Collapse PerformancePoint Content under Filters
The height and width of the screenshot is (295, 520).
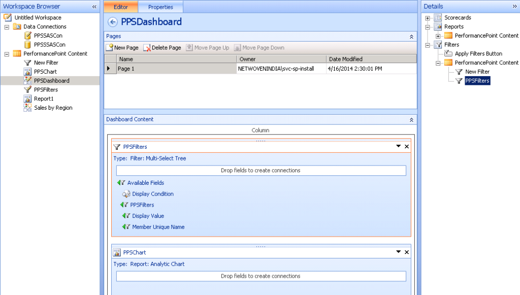tap(438, 63)
